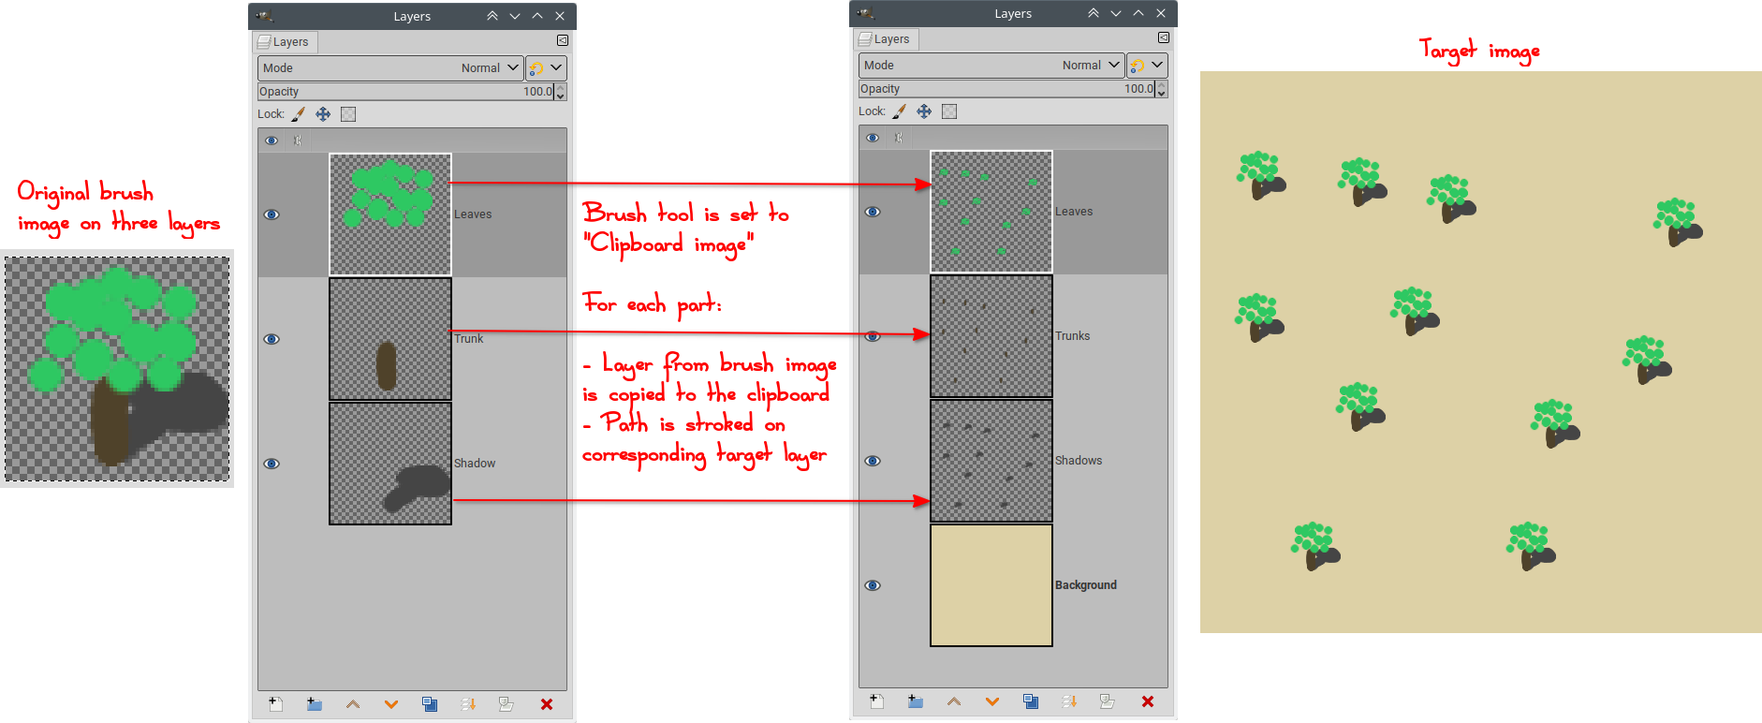This screenshot has height=723, width=1762.
Task: Hide the Leaves layer in left panel
Action: pyautogui.click(x=272, y=214)
